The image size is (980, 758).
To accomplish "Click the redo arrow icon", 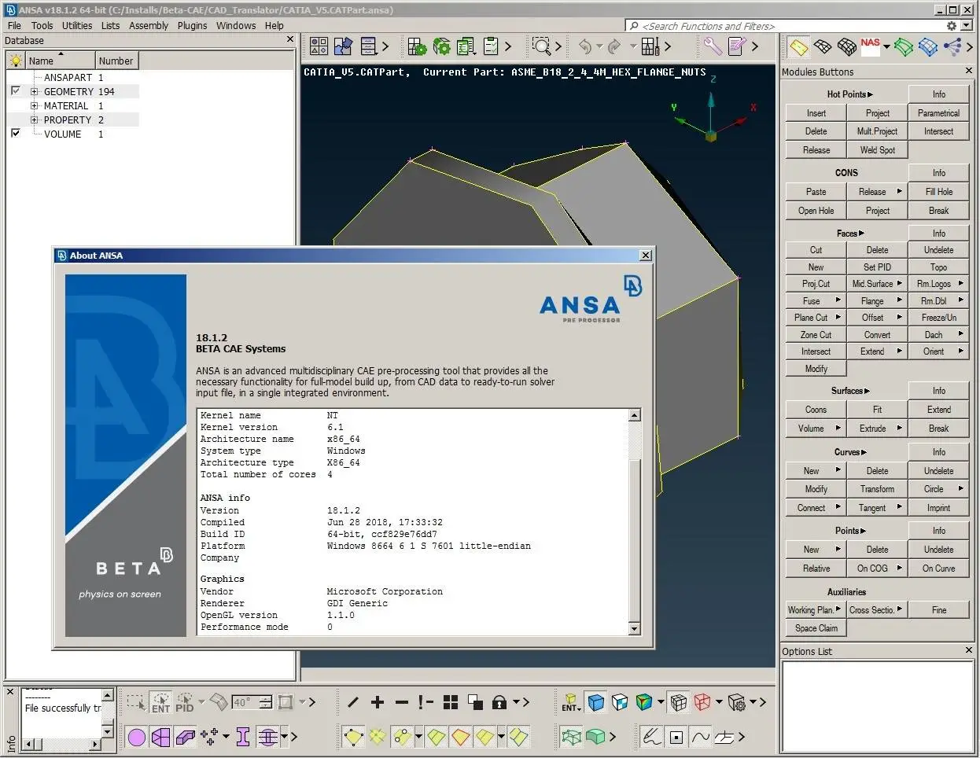I will pos(615,46).
